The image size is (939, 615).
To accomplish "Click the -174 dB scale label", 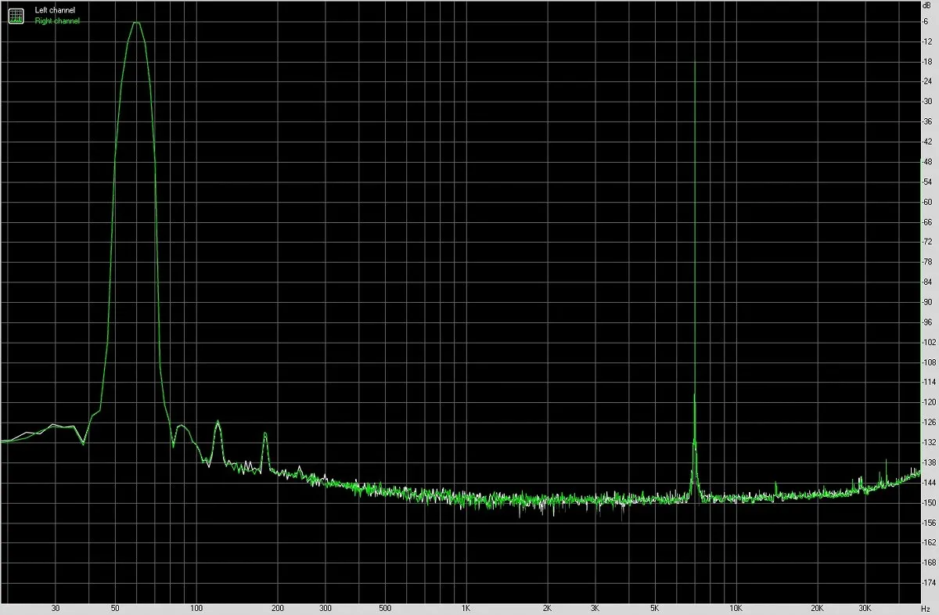I will click(x=930, y=583).
